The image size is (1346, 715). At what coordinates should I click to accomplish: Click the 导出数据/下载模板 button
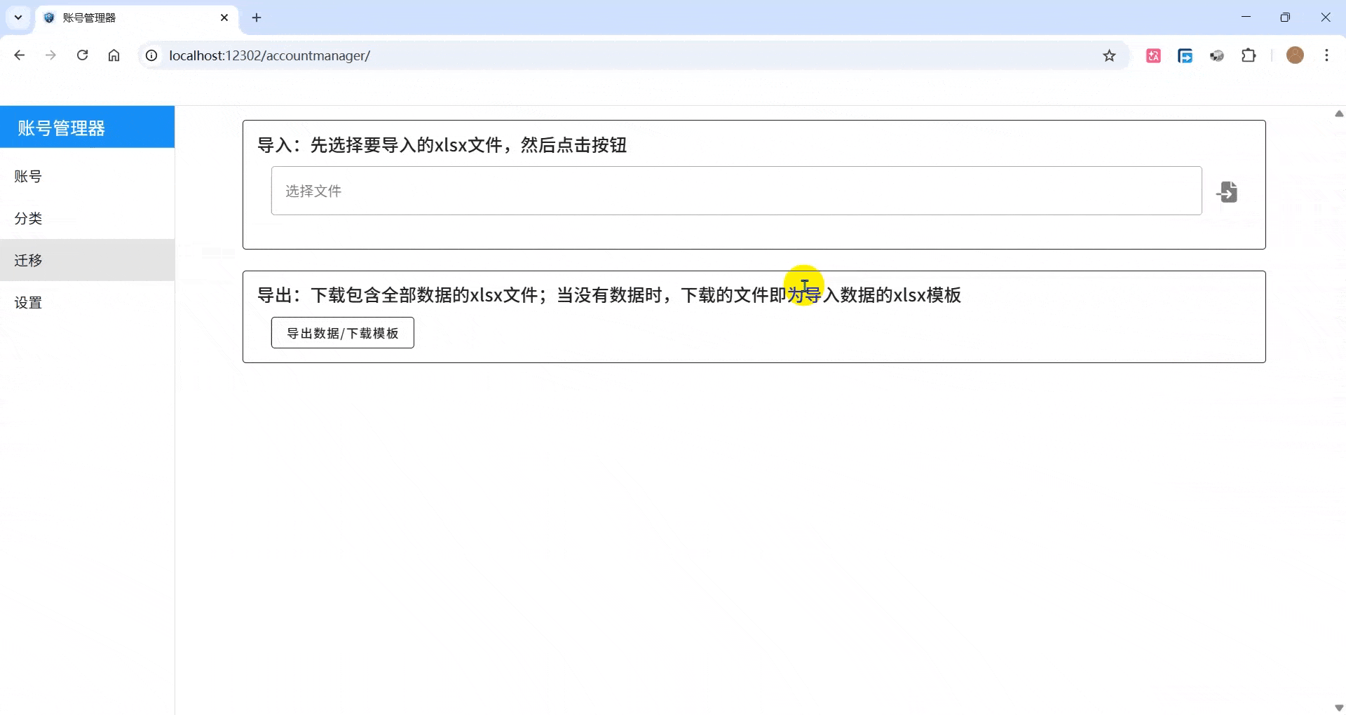pos(342,332)
